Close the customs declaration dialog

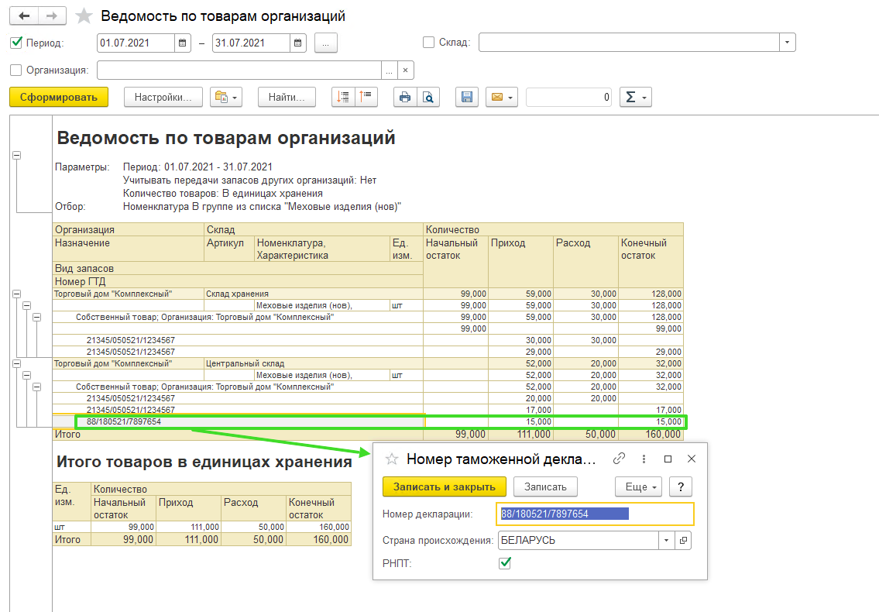[x=692, y=459]
